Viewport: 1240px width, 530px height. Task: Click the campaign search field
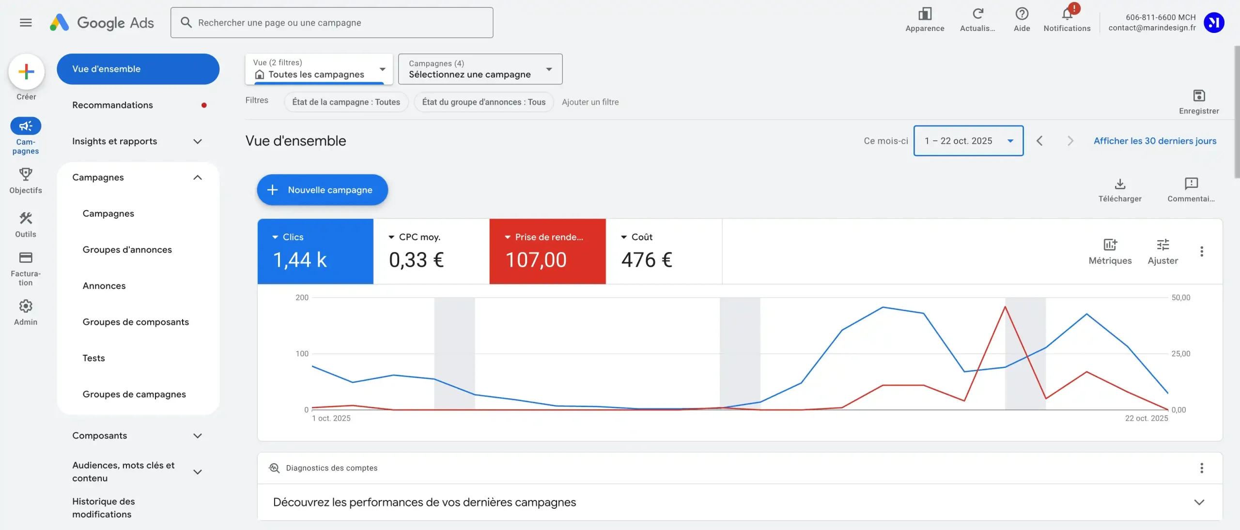coord(332,23)
